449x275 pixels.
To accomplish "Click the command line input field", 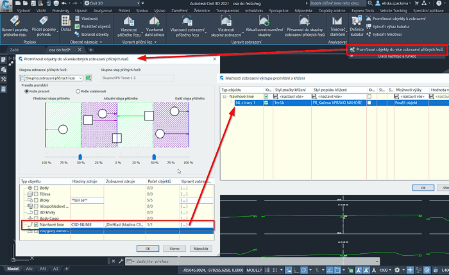I will point(252,262).
